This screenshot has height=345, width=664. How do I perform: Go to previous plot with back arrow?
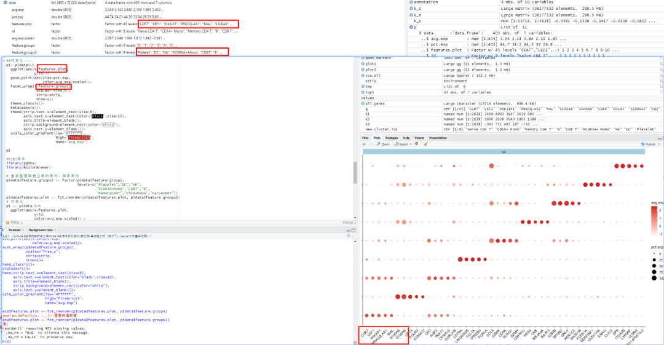pos(364,144)
